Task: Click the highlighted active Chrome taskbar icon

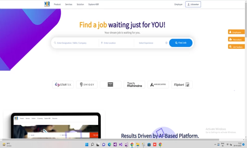Action: tap(132, 145)
